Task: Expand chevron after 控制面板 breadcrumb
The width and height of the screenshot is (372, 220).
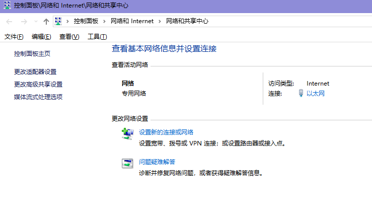Action: [104, 21]
